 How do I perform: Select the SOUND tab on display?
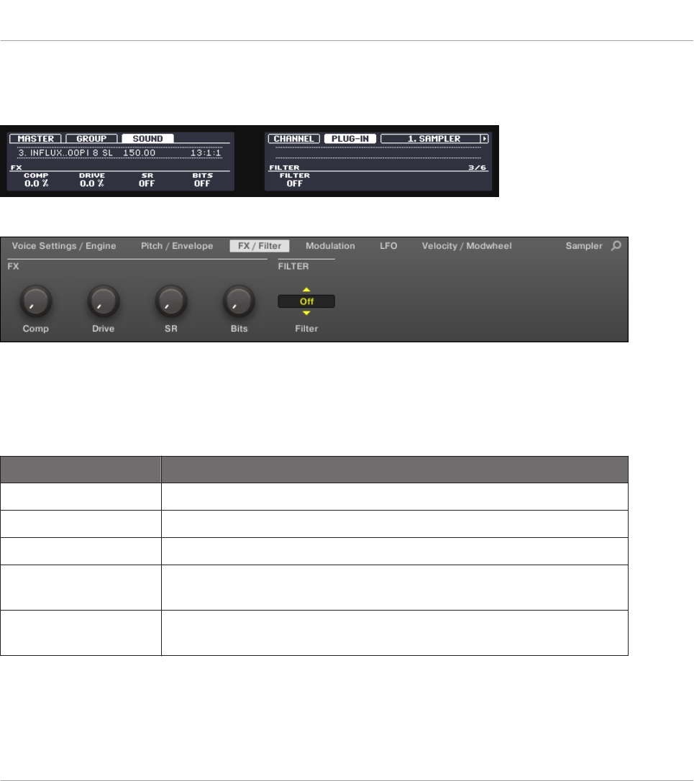click(x=148, y=139)
